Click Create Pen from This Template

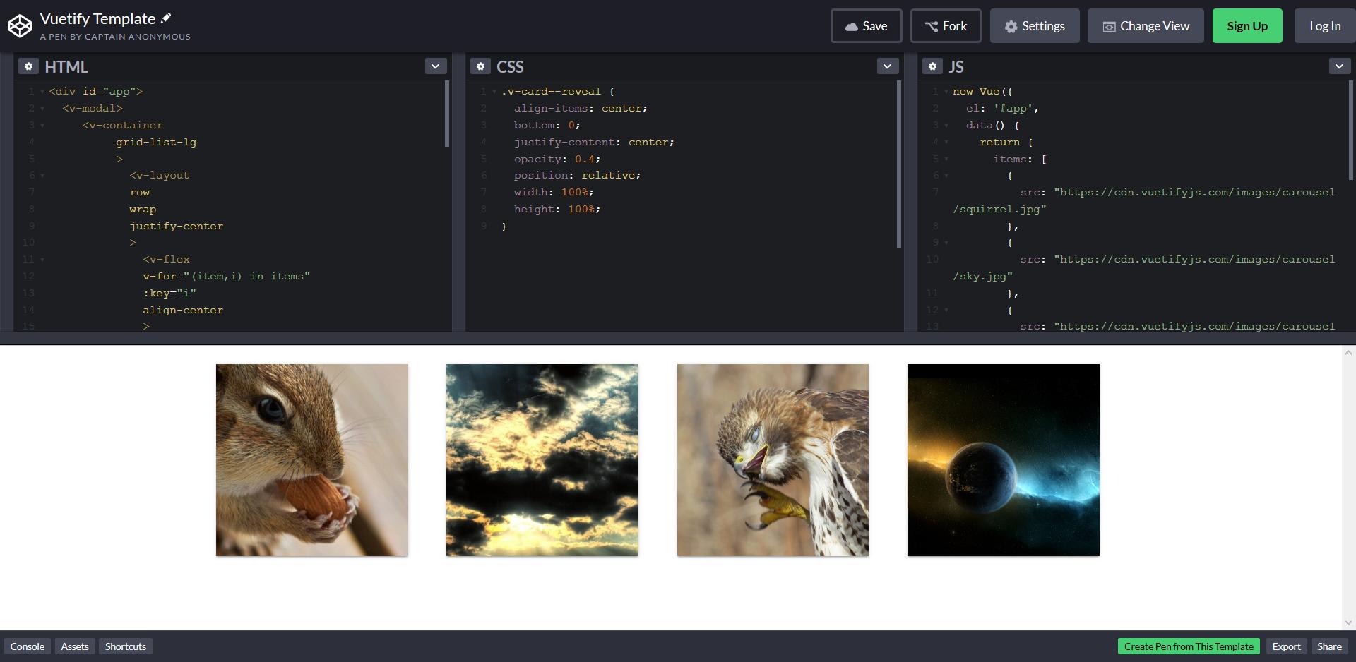pyautogui.click(x=1189, y=646)
